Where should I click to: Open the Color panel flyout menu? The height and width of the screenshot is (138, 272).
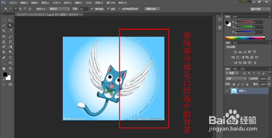pos(270,17)
